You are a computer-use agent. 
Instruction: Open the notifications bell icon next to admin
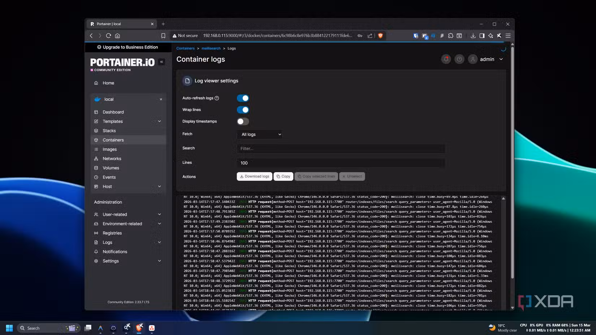click(x=446, y=59)
